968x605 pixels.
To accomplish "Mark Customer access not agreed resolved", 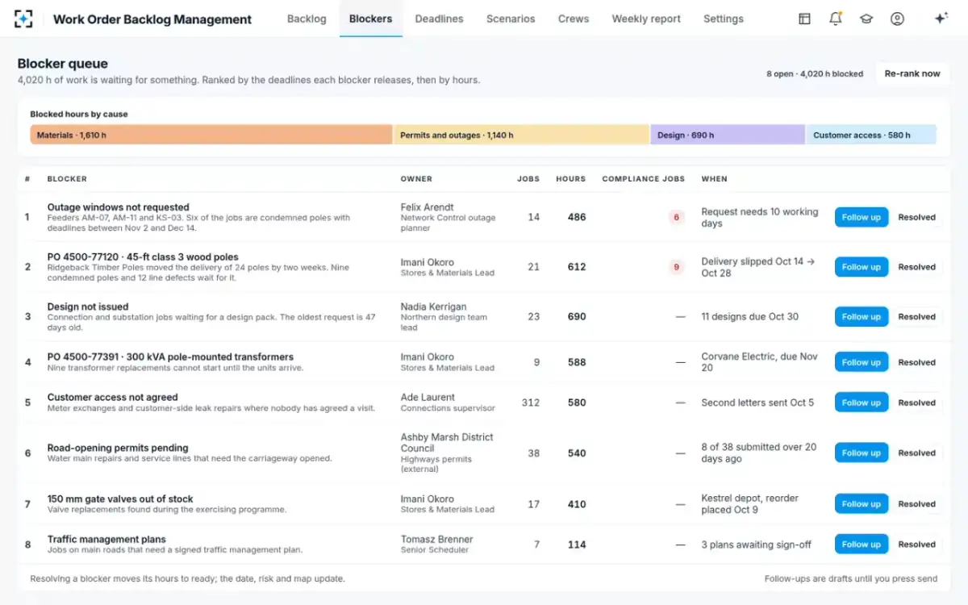I will point(917,403).
